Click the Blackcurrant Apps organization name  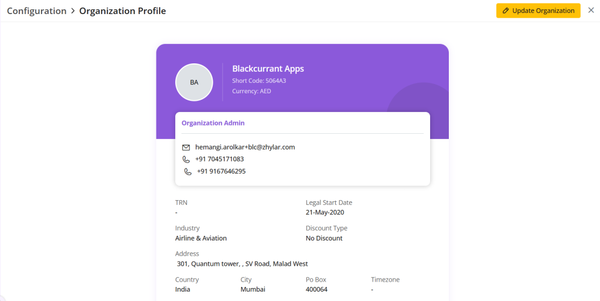coord(268,69)
